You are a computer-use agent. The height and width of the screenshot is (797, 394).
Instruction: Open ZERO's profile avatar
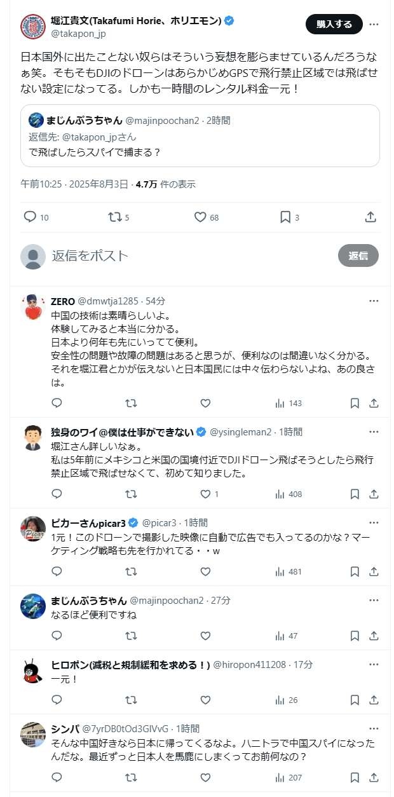click(x=33, y=307)
